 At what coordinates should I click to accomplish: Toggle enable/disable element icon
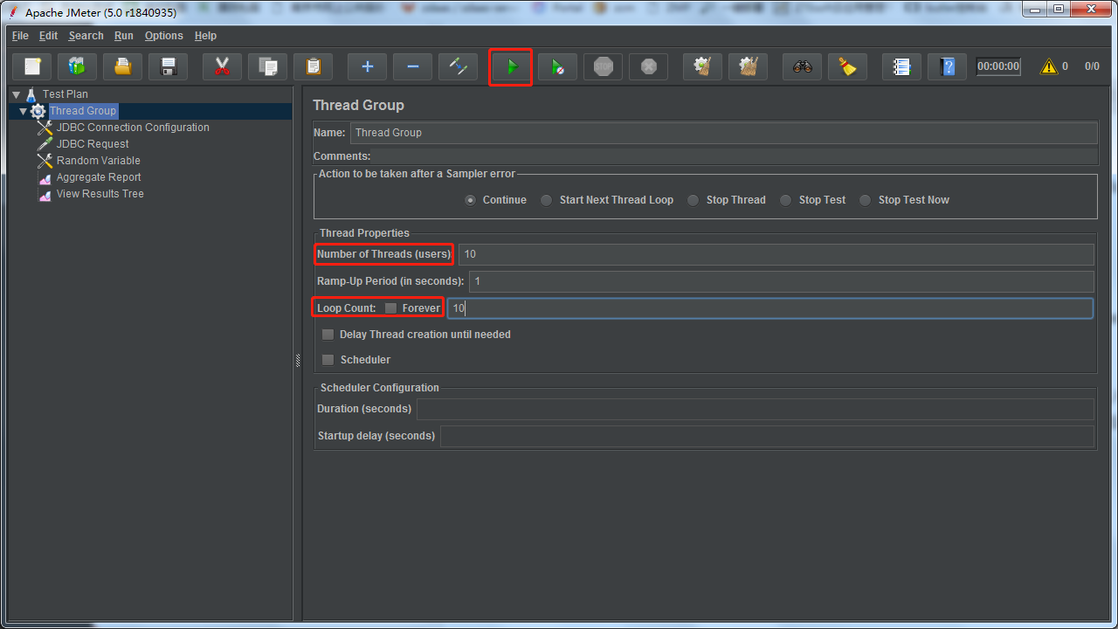tap(458, 66)
